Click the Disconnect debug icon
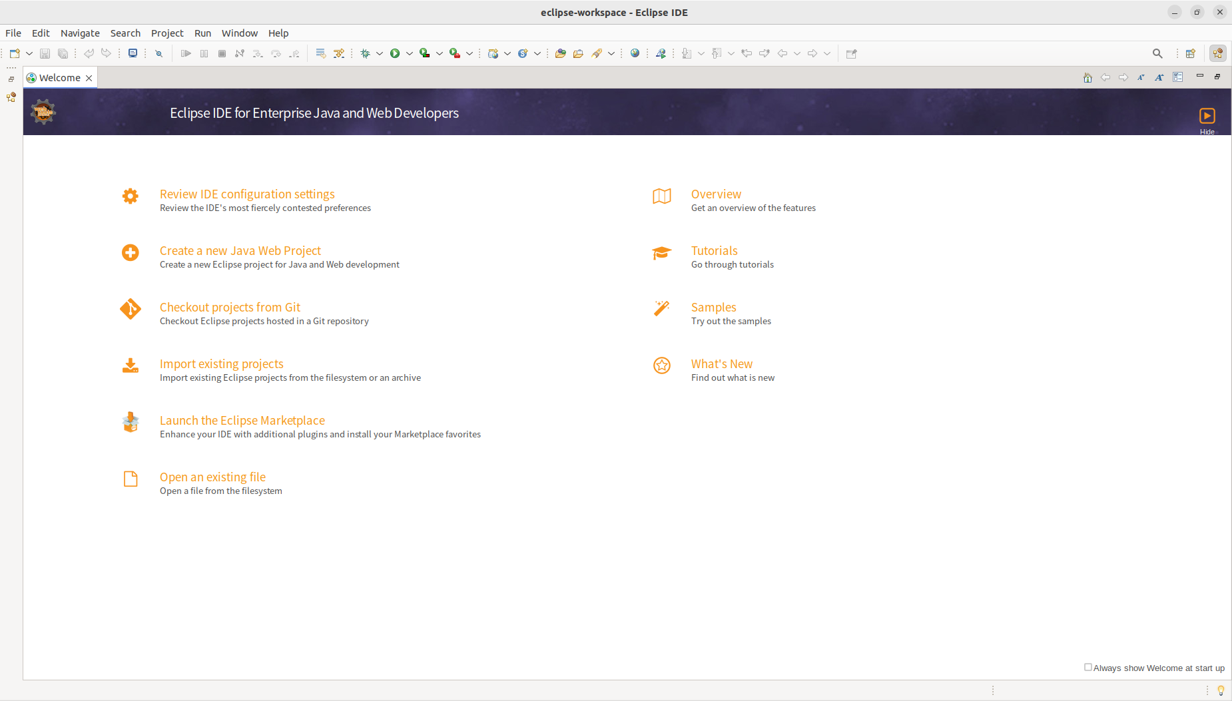The width and height of the screenshot is (1232, 701). point(240,53)
